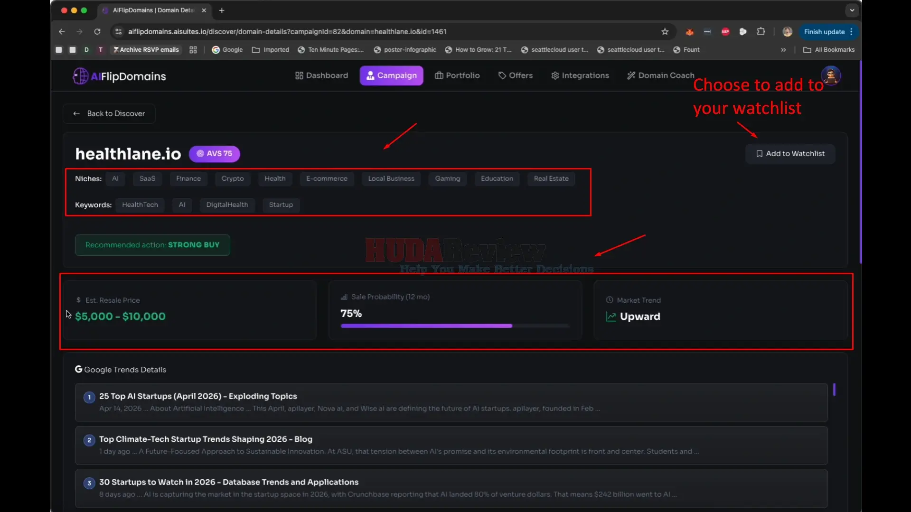Click the site info icon in address bar
The width and height of the screenshot is (911, 512).
coord(119,32)
